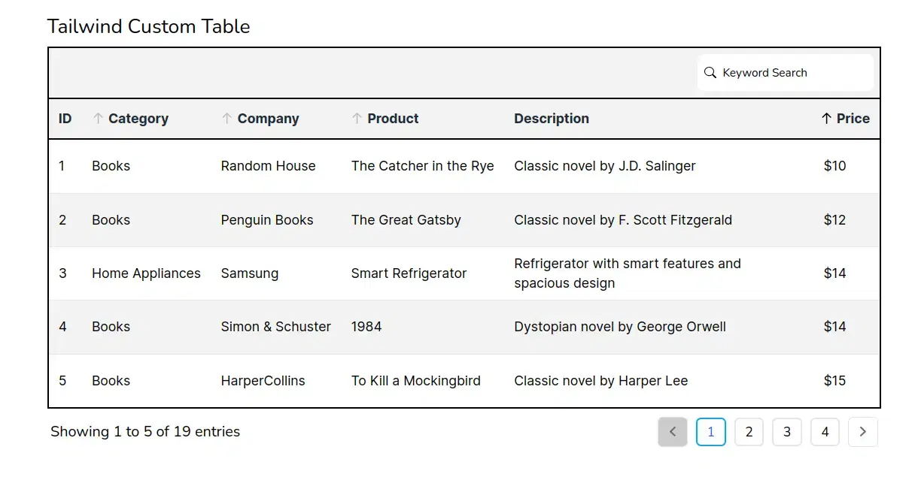Sort by the Product column header

point(393,119)
